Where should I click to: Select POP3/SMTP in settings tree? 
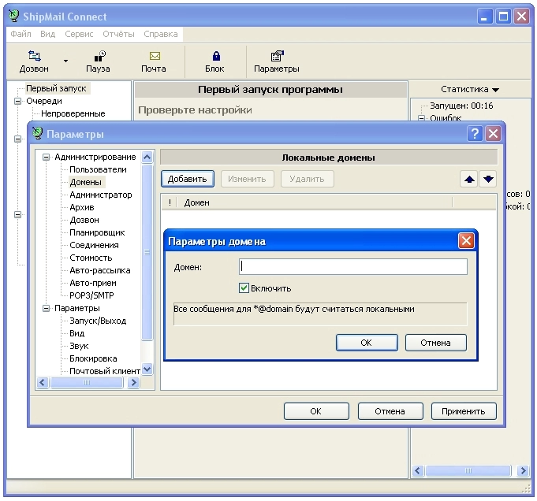(x=91, y=295)
